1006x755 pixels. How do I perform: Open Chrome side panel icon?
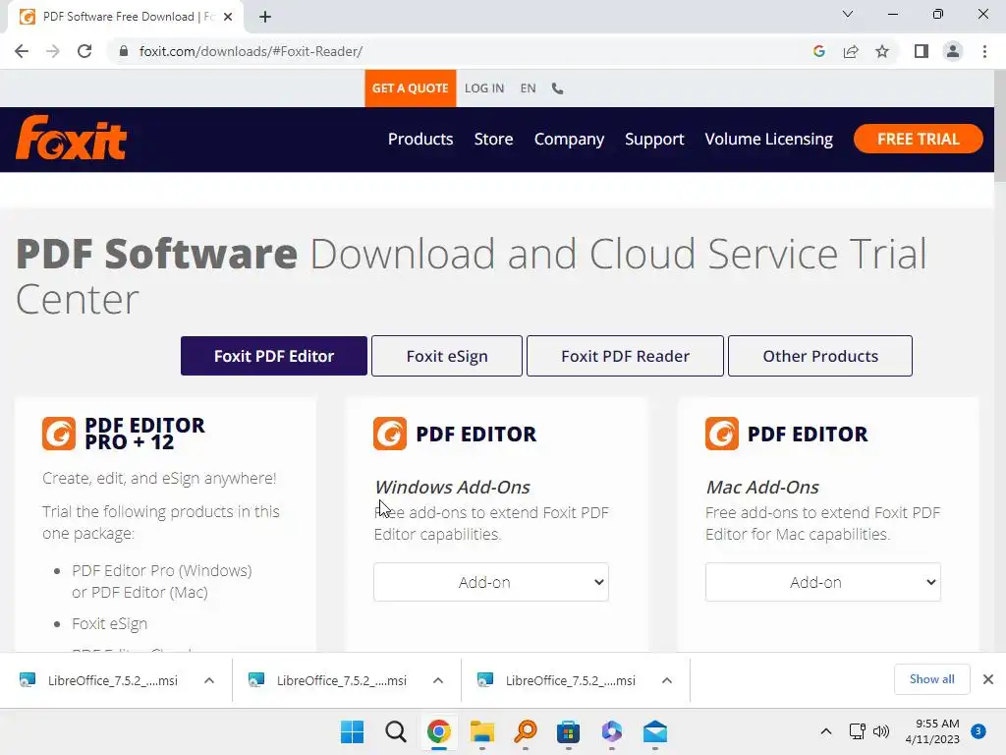click(922, 51)
